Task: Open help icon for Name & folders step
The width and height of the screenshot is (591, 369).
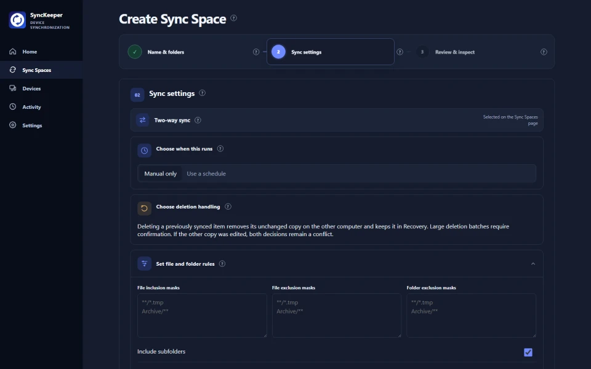Action: click(x=256, y=52)
